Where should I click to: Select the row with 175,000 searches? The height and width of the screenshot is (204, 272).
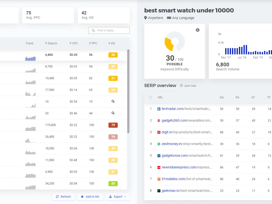pos(63,125)
